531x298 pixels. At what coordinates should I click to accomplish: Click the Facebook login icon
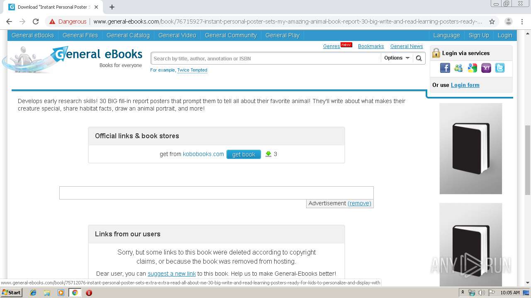tap(445, 68)
